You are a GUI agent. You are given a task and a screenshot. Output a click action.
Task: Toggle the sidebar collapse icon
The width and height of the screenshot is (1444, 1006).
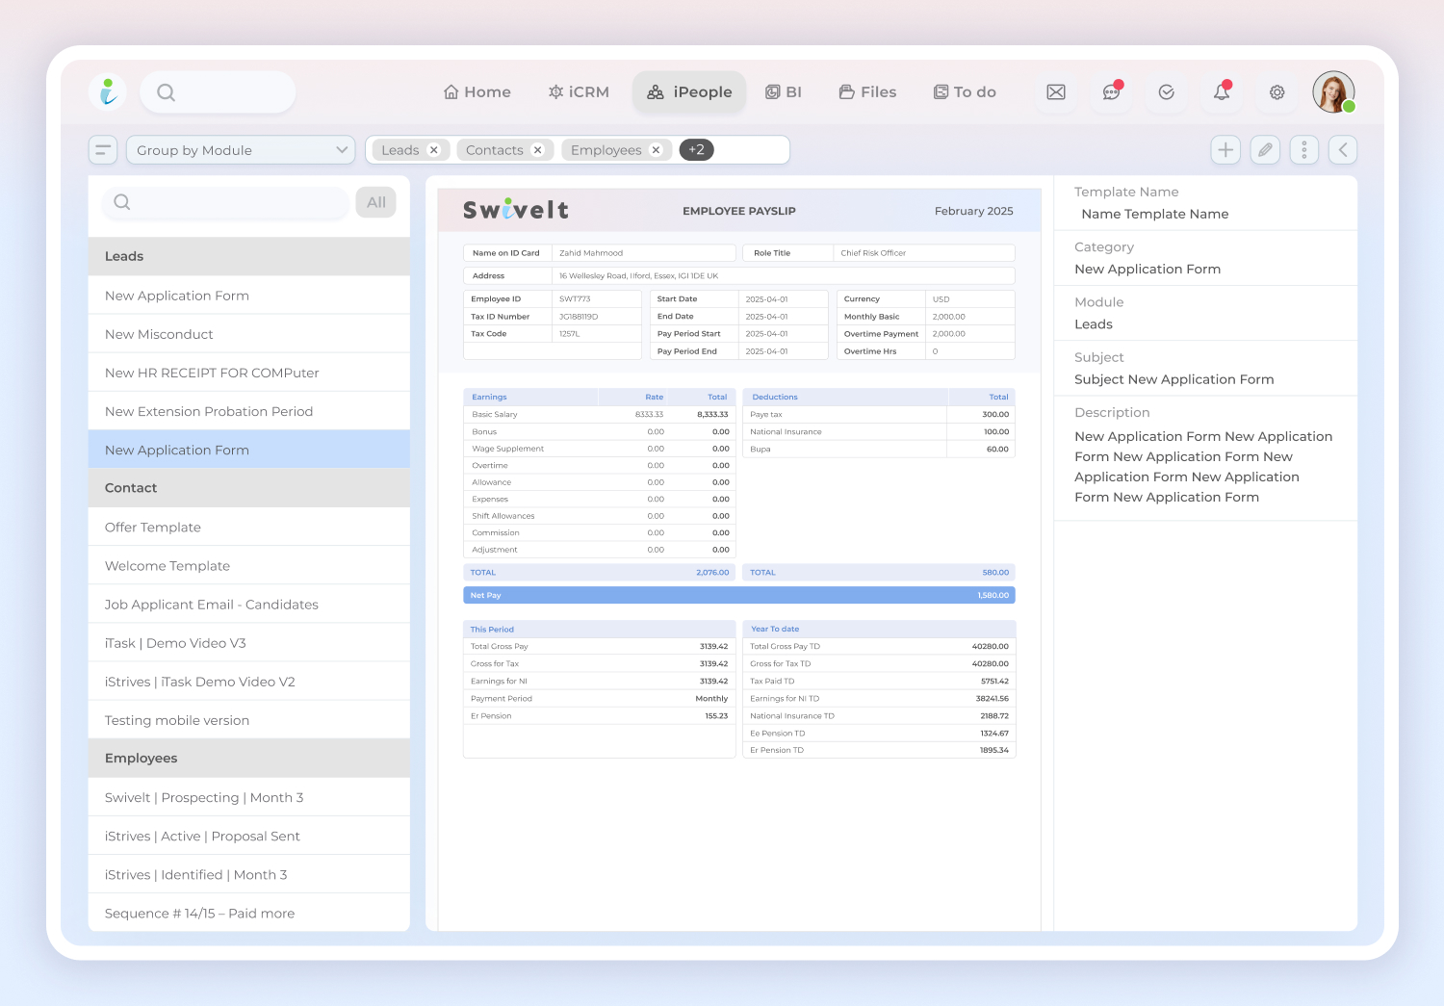103,150
